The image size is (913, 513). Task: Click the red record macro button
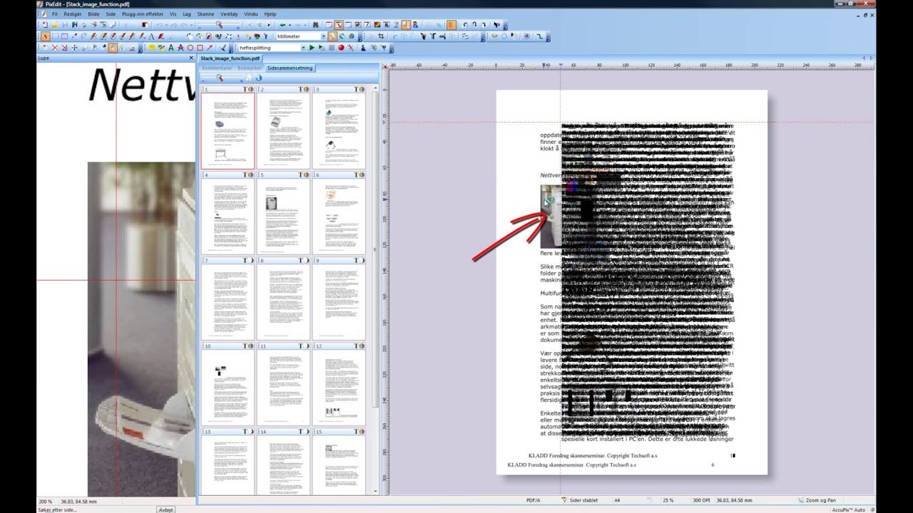point(341,48)
